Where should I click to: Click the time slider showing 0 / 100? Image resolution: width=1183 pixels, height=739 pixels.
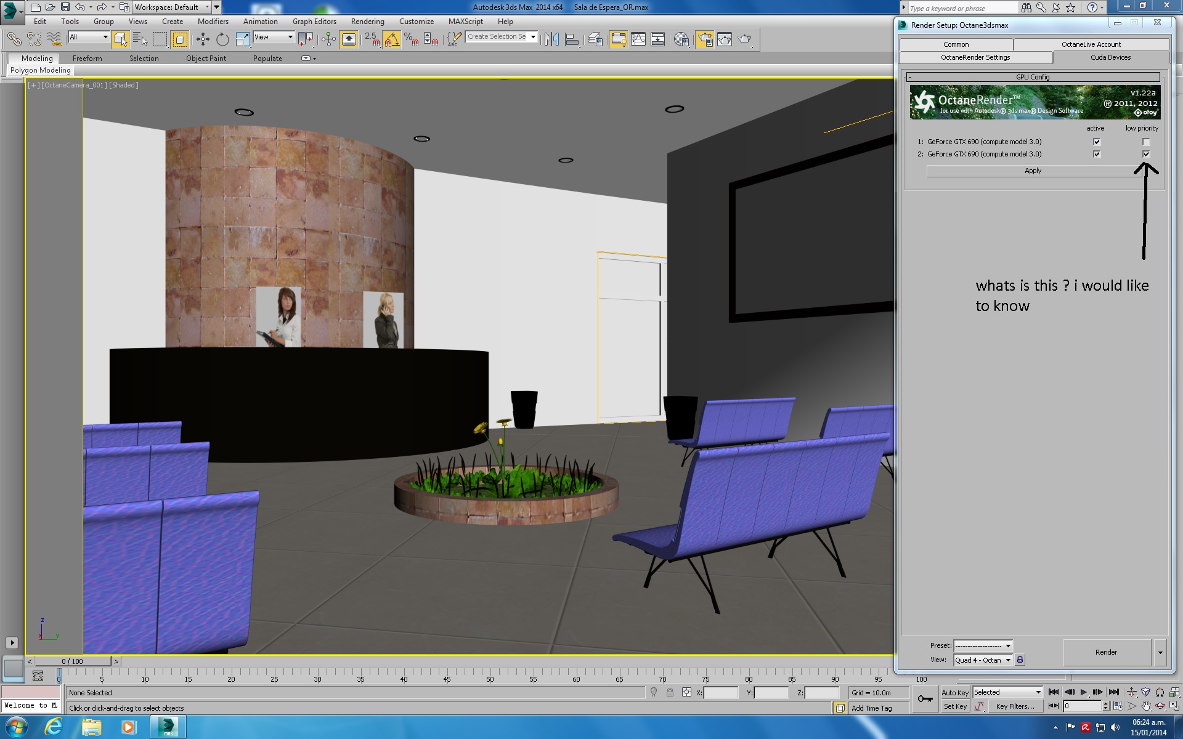(72, 661)
